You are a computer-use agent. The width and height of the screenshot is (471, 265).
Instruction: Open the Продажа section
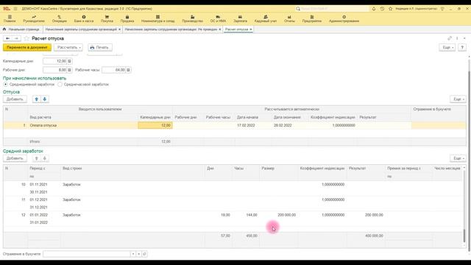127,19
